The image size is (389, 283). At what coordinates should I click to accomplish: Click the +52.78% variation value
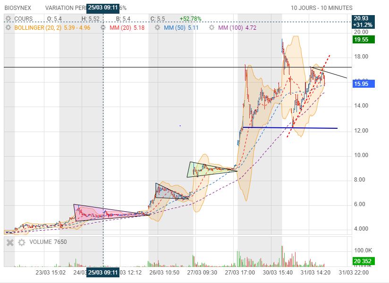pos(191,19)
